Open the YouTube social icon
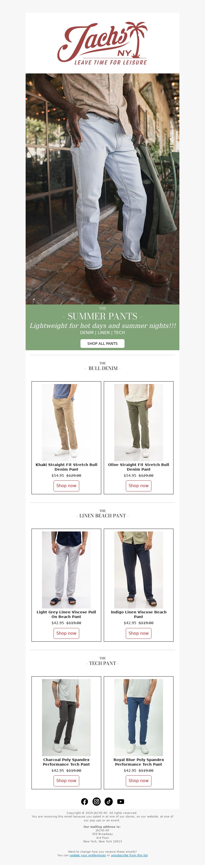This screenshot has width=205, height=865. 121,802
